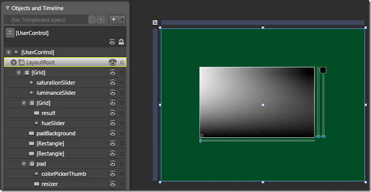Hide padBackground via its eye icon

pos(112,133)
